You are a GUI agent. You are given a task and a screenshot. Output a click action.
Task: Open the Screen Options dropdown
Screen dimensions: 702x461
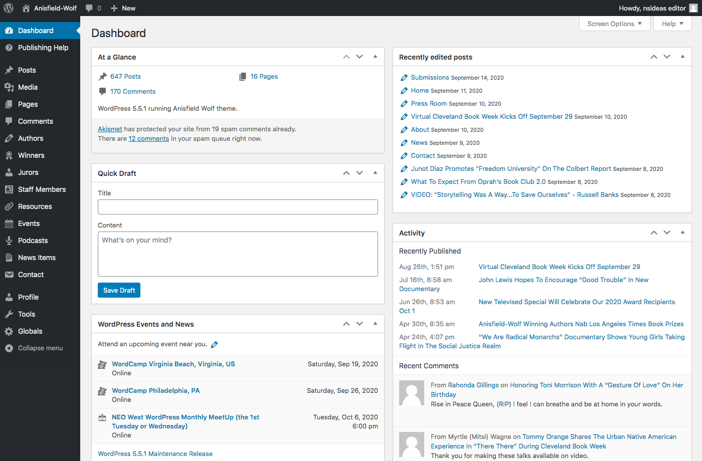[615, 24]
